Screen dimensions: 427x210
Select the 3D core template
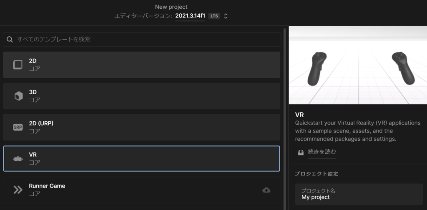tap(142, 96)
